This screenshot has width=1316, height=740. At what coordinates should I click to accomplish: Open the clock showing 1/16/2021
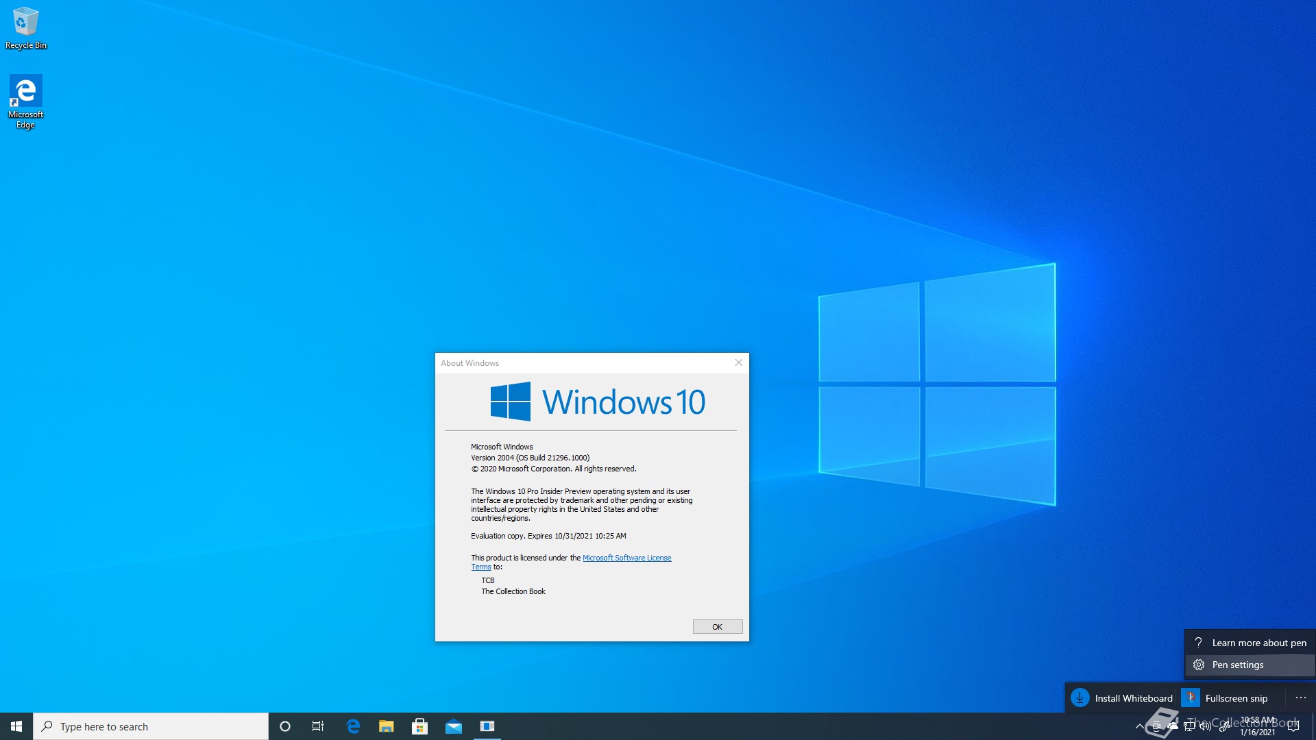coord(1258,726)
